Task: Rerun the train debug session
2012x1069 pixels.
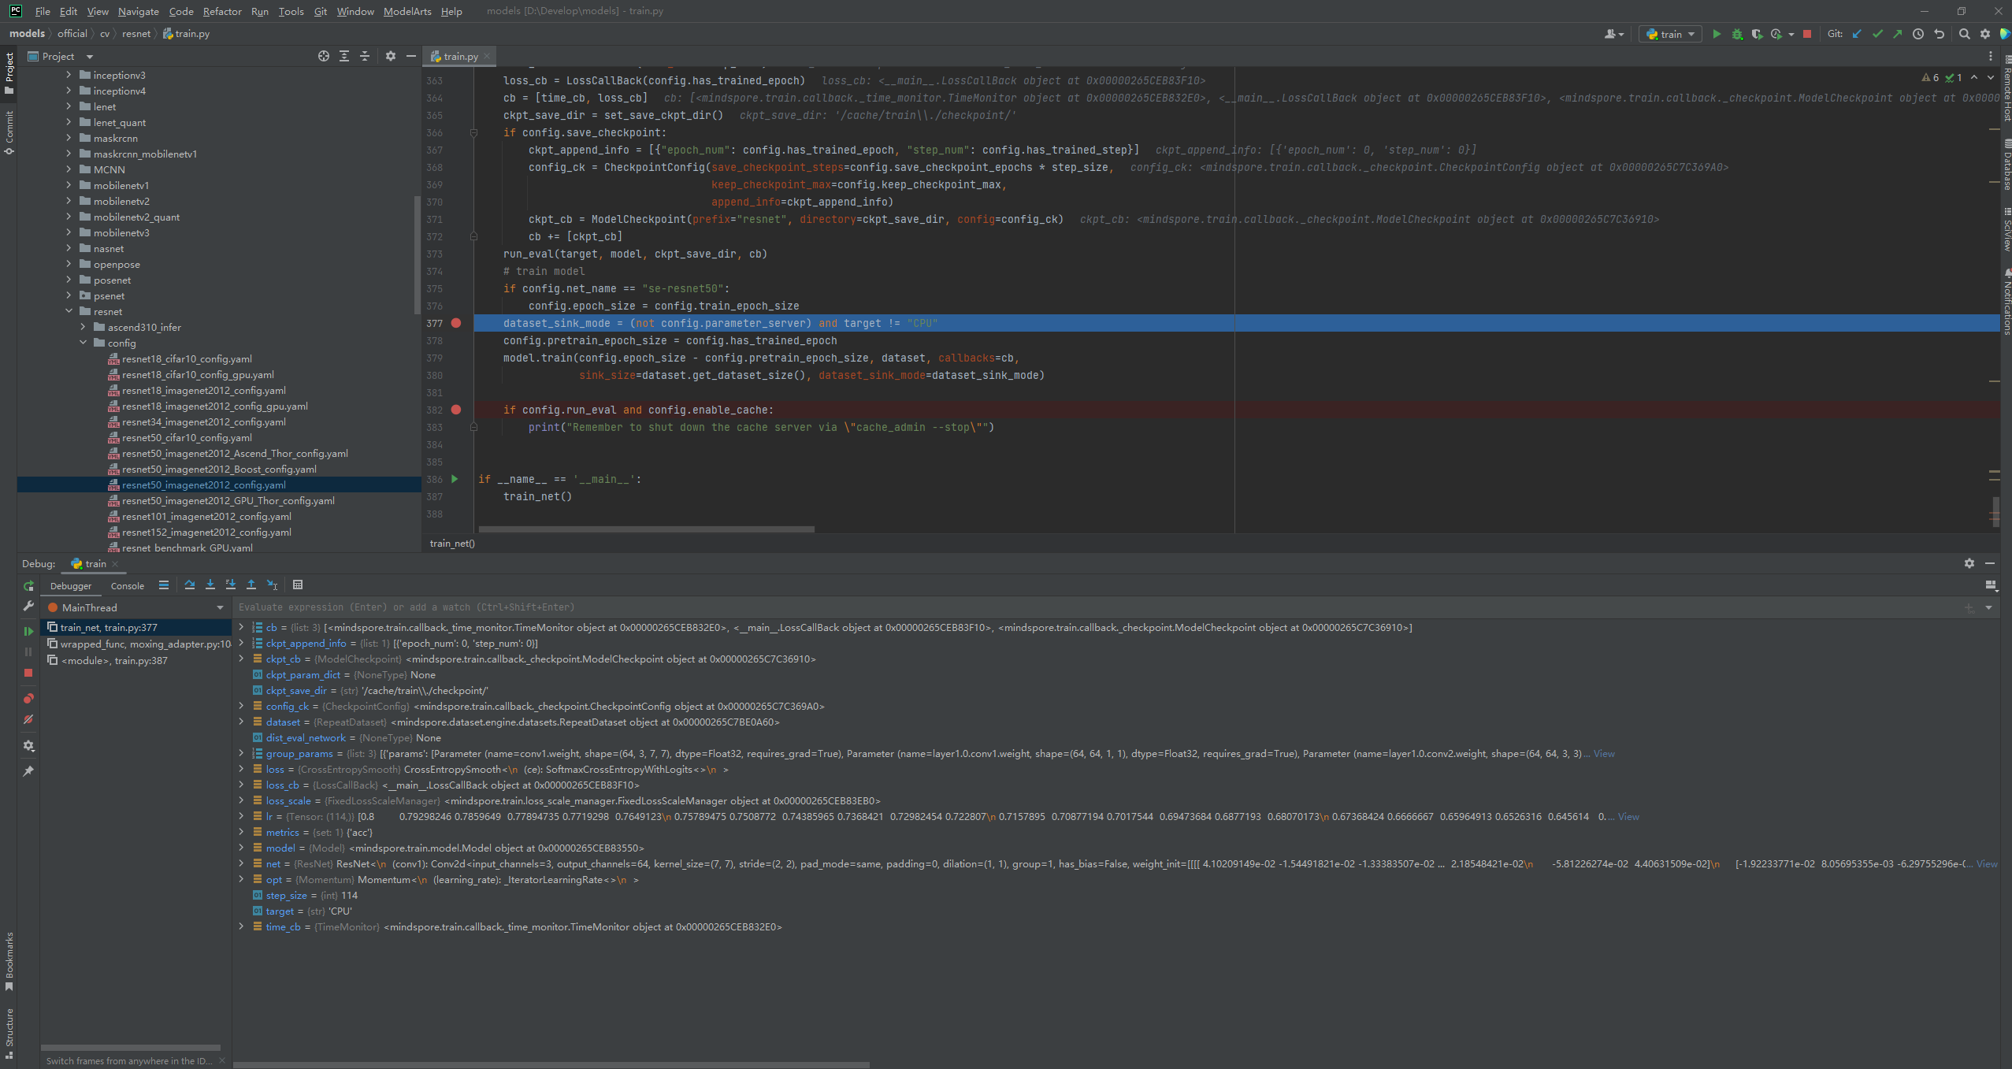Action: [28, 585]
